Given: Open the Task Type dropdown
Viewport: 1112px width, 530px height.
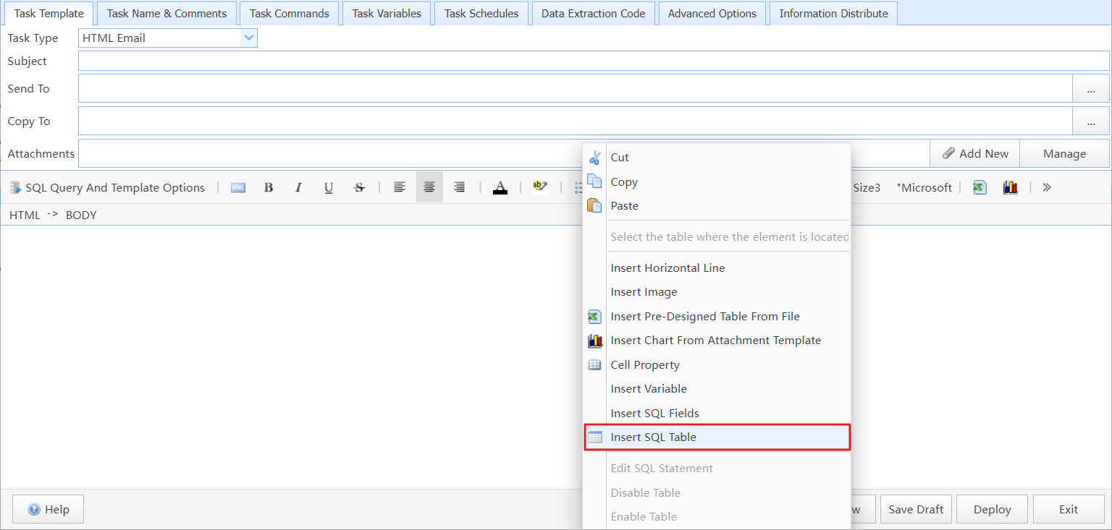Looking at the screenshot, I should [250, 38].
